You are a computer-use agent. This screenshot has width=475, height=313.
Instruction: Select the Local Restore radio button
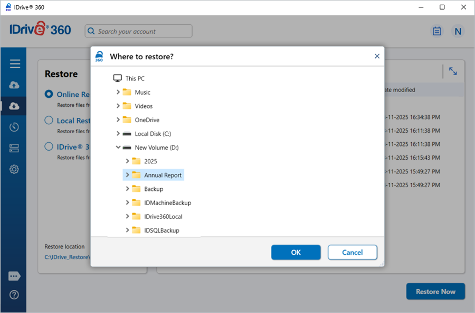coord(49,121)
